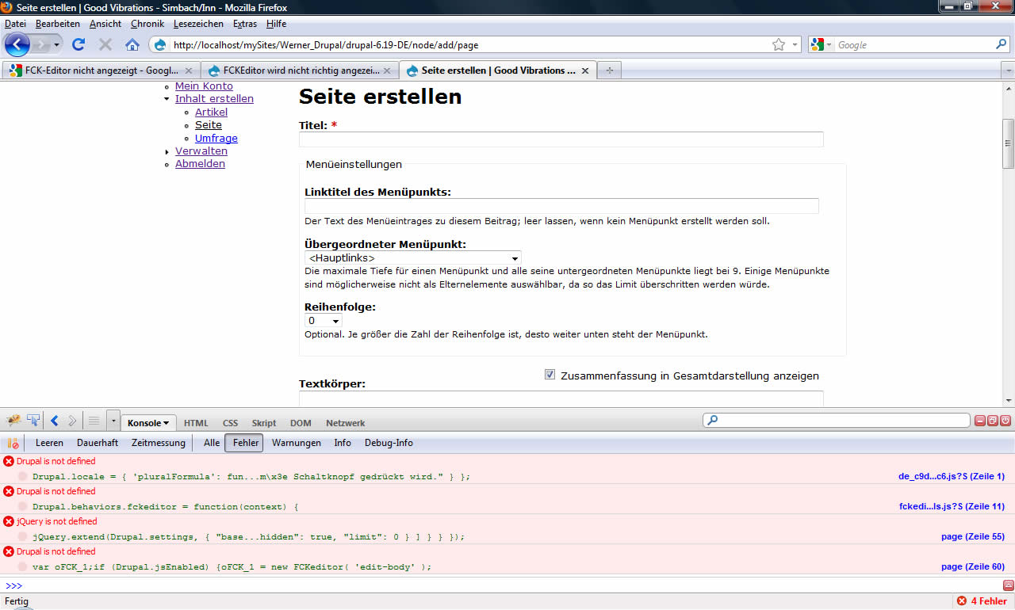The height and width of the screenshot is (610, 1015).
Task: Show Warnungen messages in the console
Action: click(296, 443)
